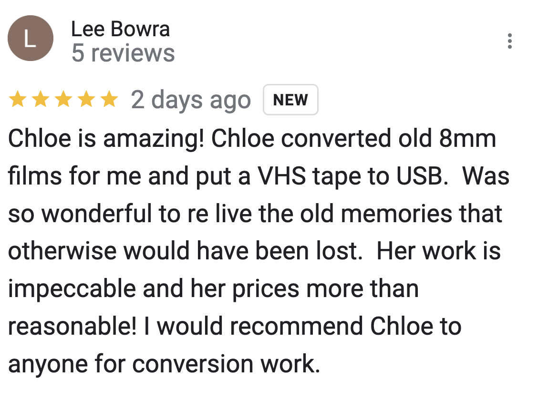Click the '5 reviews' reviewer count text
The height and width of the screenshot is (411, 538).
click(123, 53)
